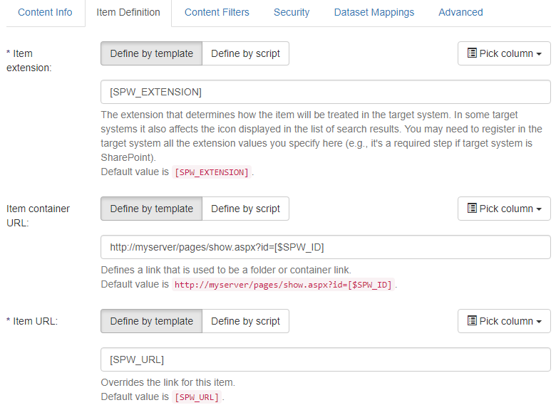The image size is (556, 415).
Task: Open Pick column dropdown for Item URL
Action: click(x=504, y=321)
